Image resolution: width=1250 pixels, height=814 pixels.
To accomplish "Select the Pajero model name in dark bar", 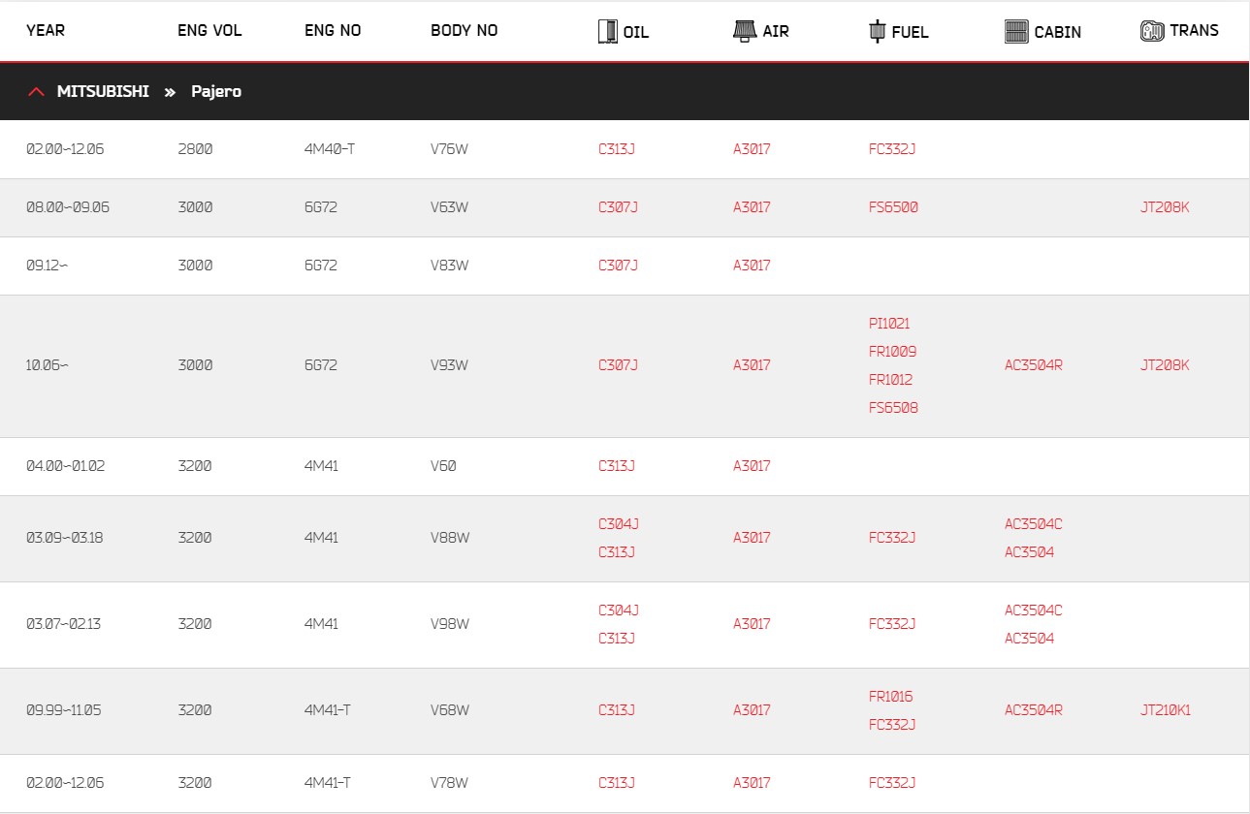I will (216, 91).
